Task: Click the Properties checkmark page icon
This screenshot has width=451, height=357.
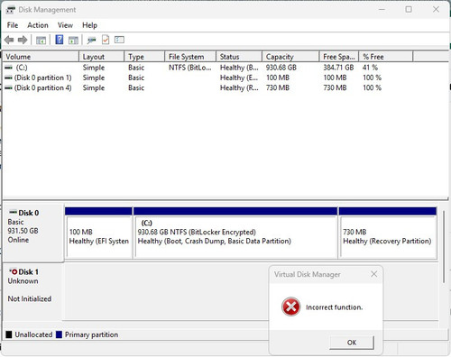Action: click(106, 40)
